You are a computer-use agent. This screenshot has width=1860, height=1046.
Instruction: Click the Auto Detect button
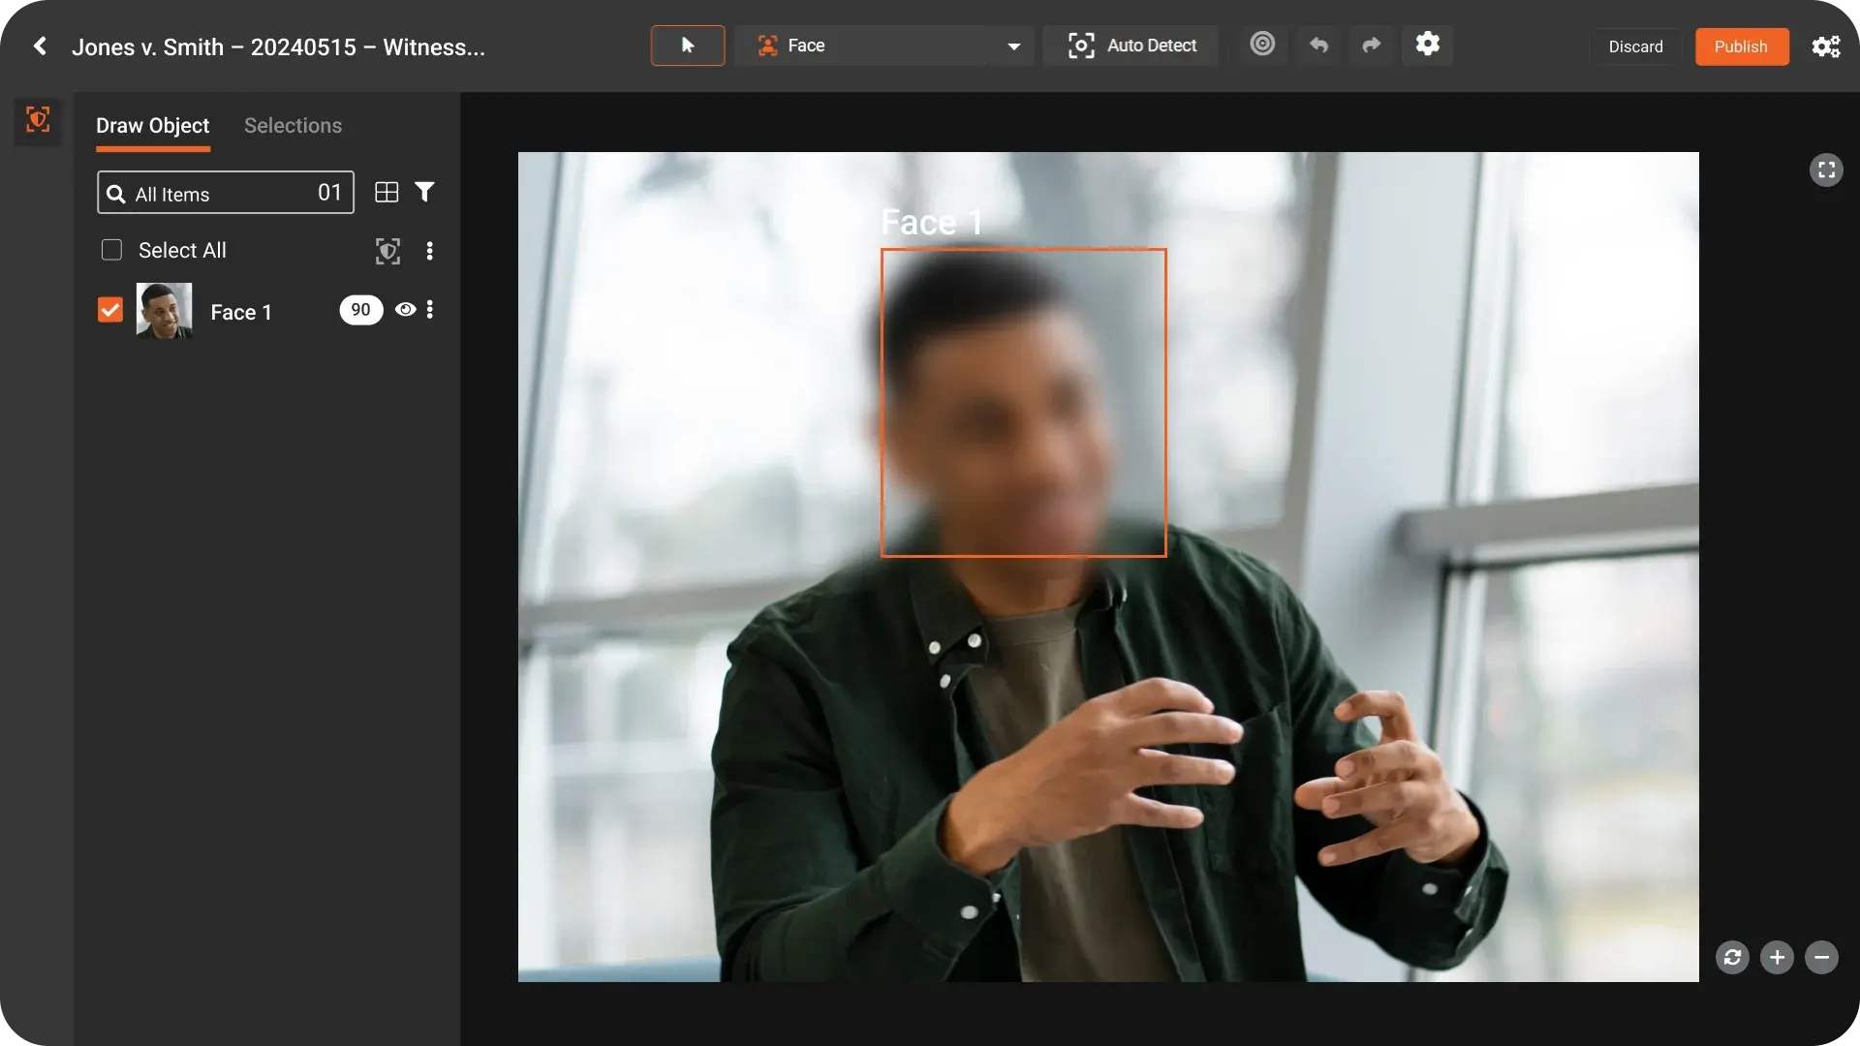[x=1131, y=46]
